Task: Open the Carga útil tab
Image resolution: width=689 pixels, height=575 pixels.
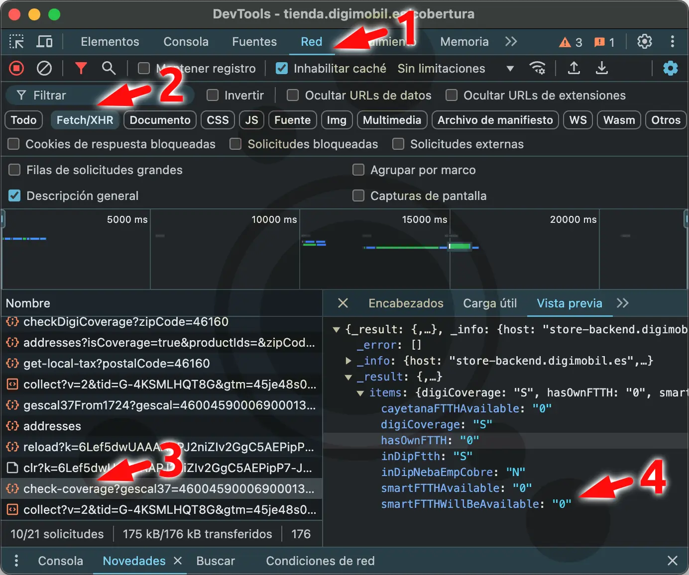Action: (x=490, y=303)
